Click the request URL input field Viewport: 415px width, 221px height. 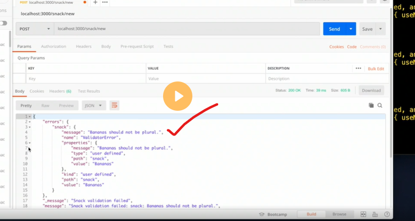click(186, 29)
